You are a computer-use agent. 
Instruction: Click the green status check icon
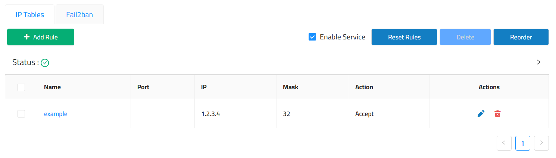45,63
